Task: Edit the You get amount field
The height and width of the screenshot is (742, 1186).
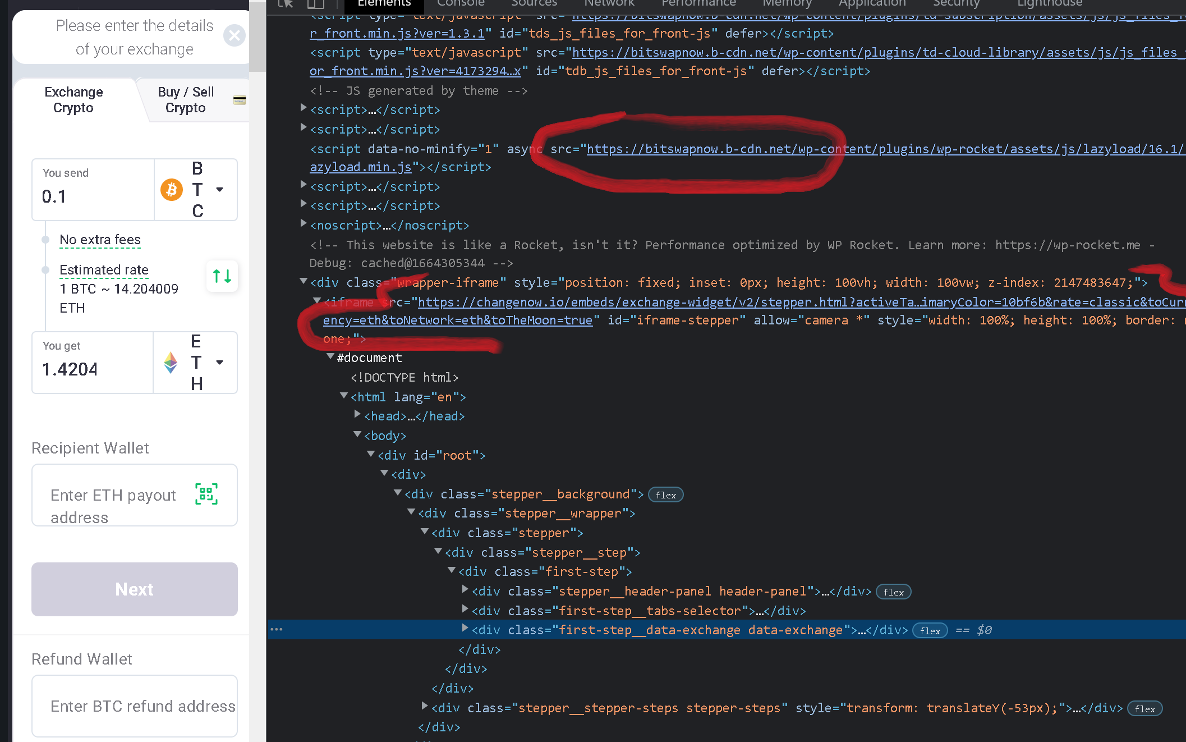Action: click(93, 363)
